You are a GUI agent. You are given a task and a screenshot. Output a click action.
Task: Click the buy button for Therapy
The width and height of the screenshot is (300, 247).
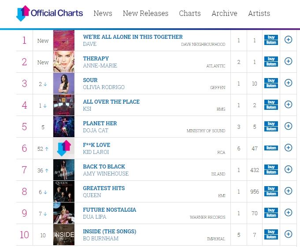(271, 59)
